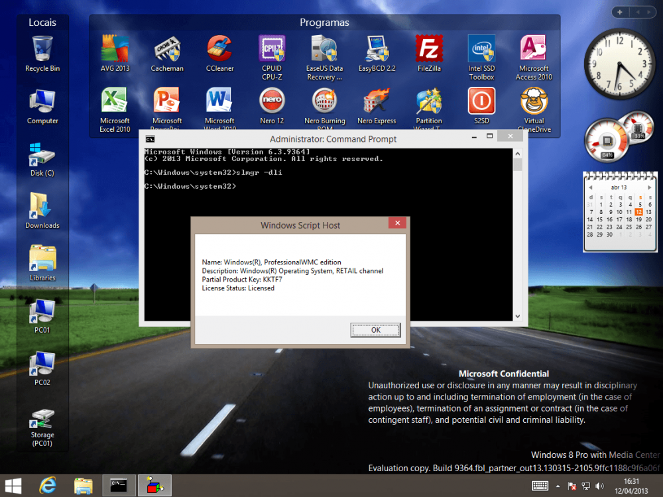Select day 12 in calendar gadget
Screen dimensions: 663x497
(x=638, y=212)
